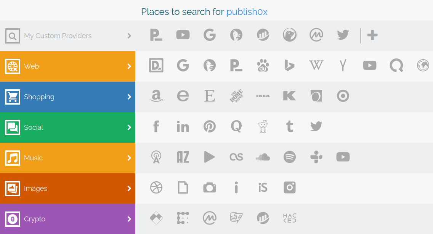Open the Wikipedia search provider icon
The width and height of the screenshot is (433, 234).
tap(316, 66)
